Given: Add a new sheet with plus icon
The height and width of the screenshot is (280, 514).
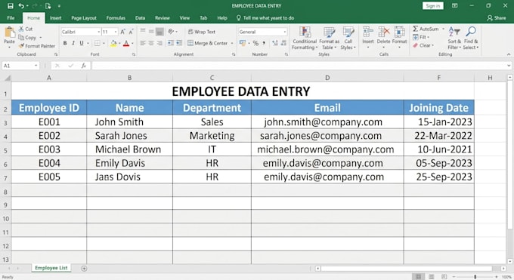Looking at the screenshot, I should 84,269.
